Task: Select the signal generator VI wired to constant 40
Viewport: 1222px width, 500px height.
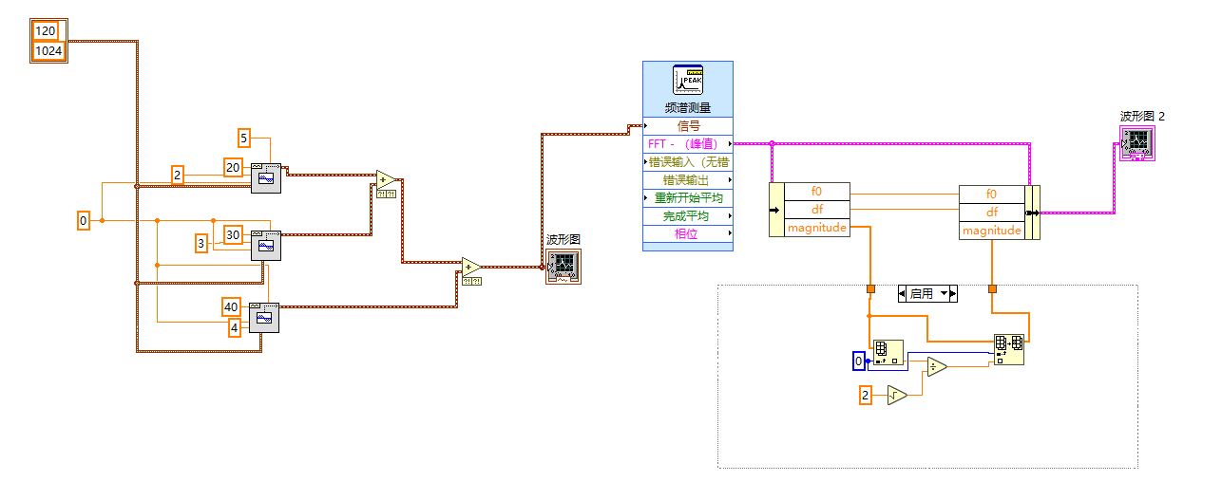Action: pyautogui.click(x=264, y=317)
